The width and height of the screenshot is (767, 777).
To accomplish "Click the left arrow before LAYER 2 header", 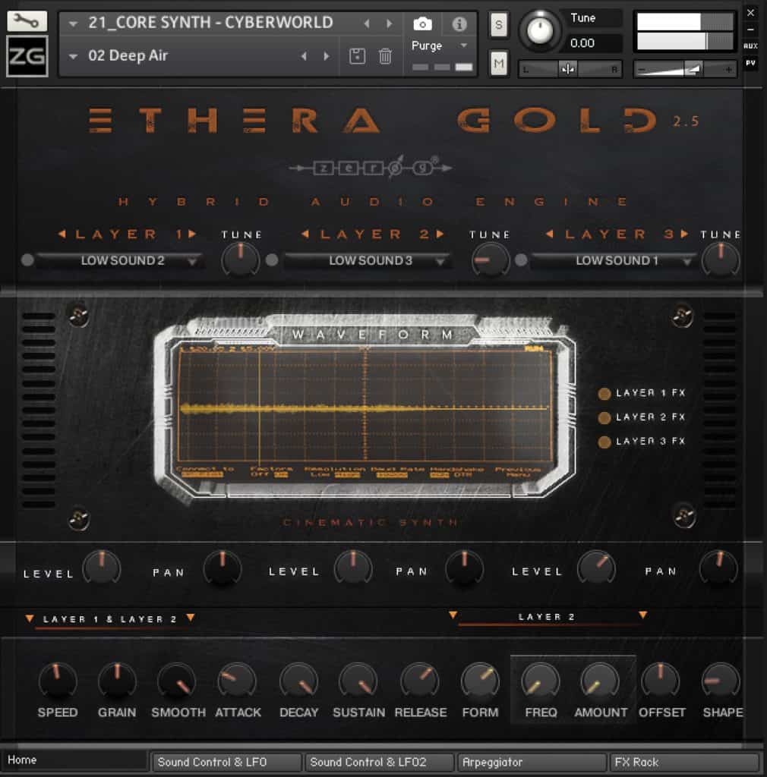I will (x=305, y=234).
